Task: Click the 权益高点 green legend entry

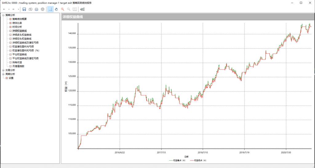Action: 177,160
